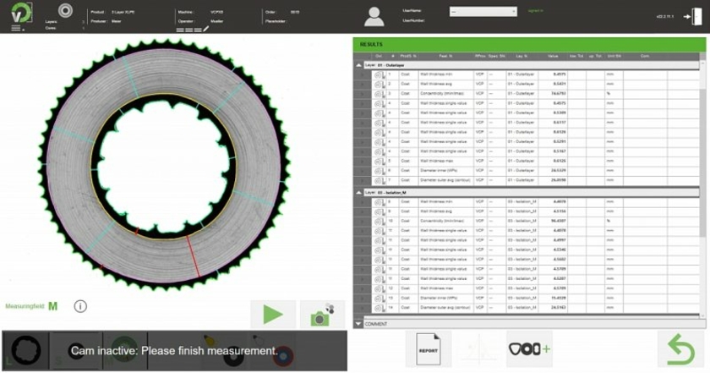Click the pencil edit icon in header
Screen dimensions: 710x373
pyautogui.click(x=206, y=29)
